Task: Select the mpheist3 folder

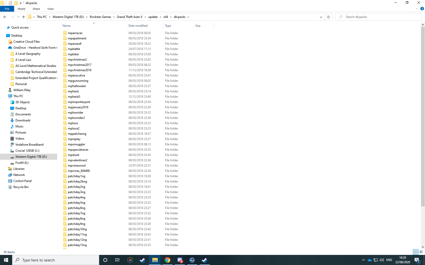Action: click(x=74, y=97)
